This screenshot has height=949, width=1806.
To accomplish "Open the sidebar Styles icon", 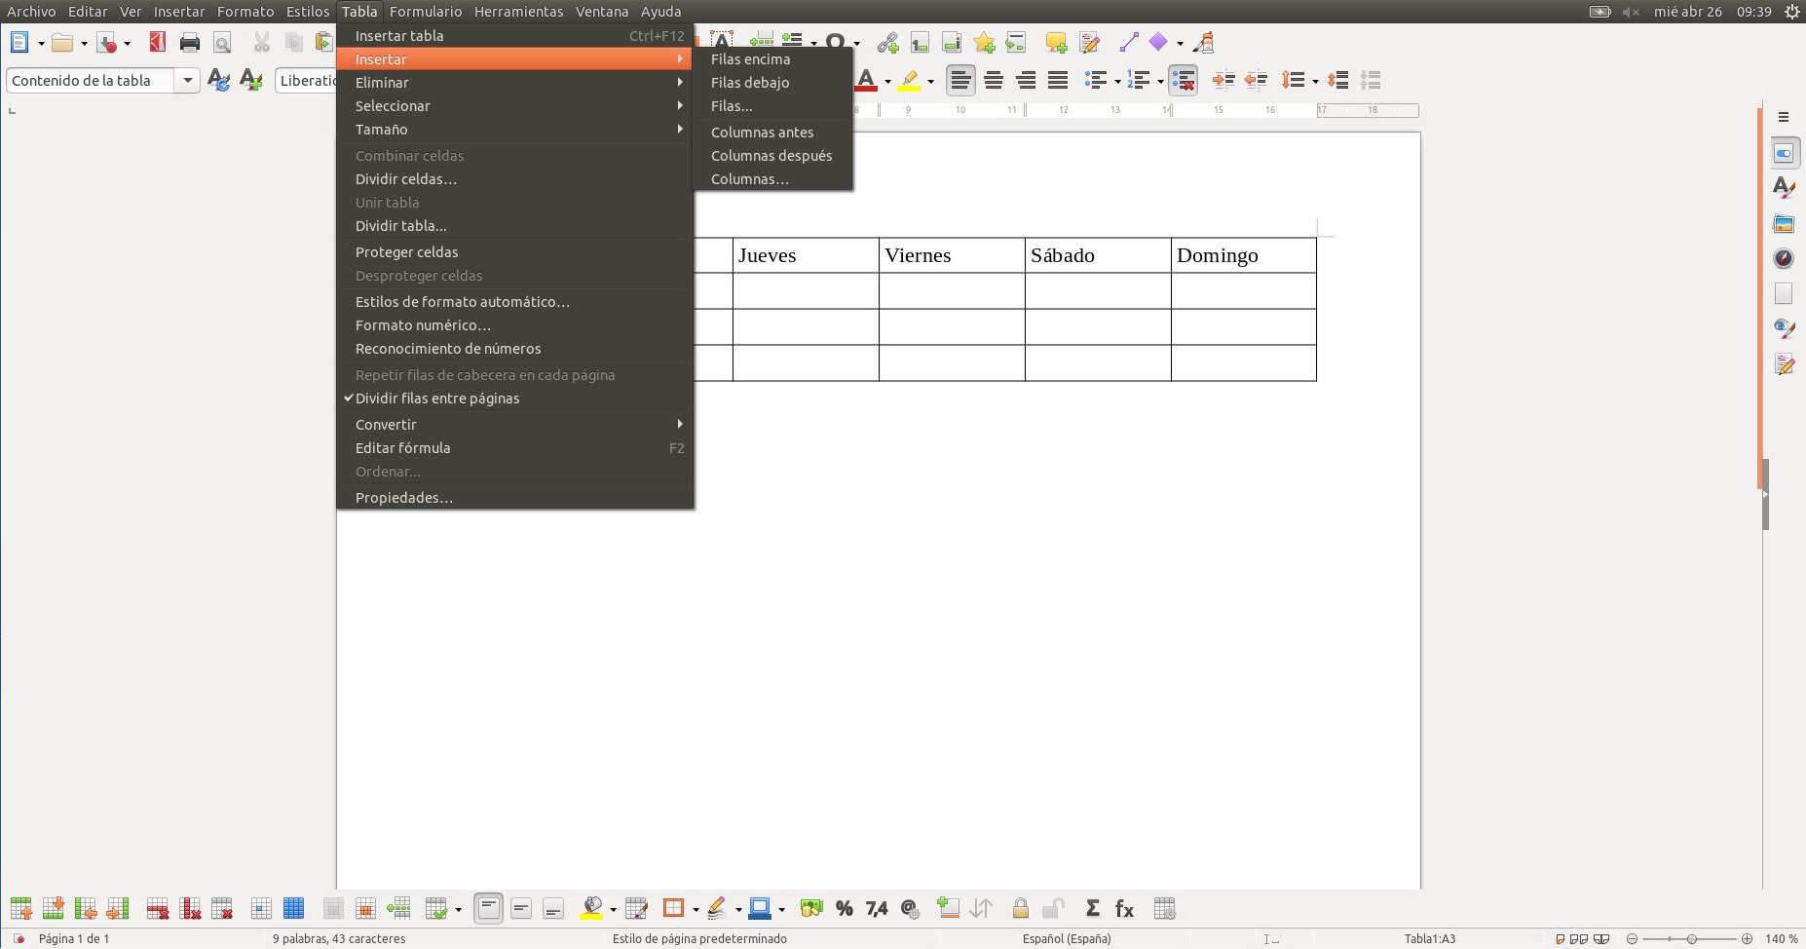I will coord(1784,188).
